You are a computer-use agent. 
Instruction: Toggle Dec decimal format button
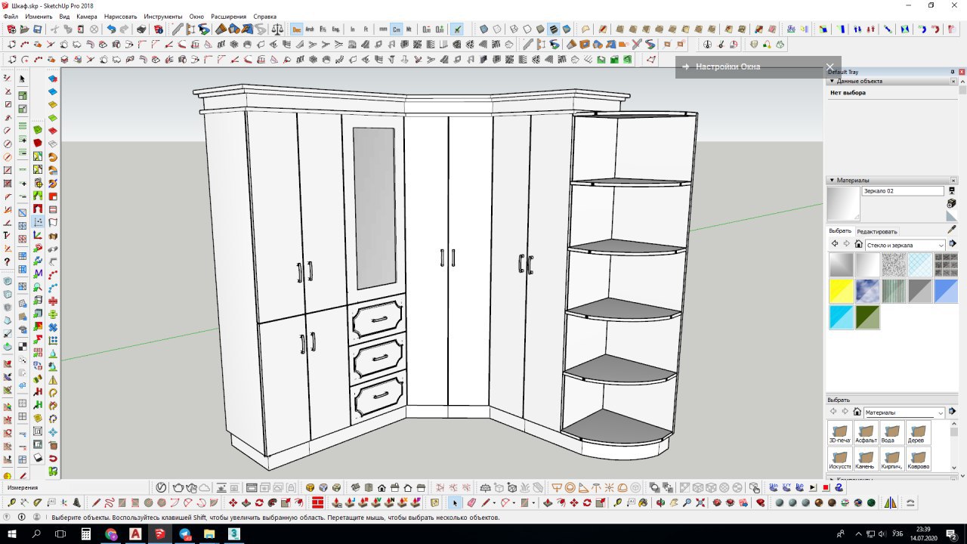[297, 29]
